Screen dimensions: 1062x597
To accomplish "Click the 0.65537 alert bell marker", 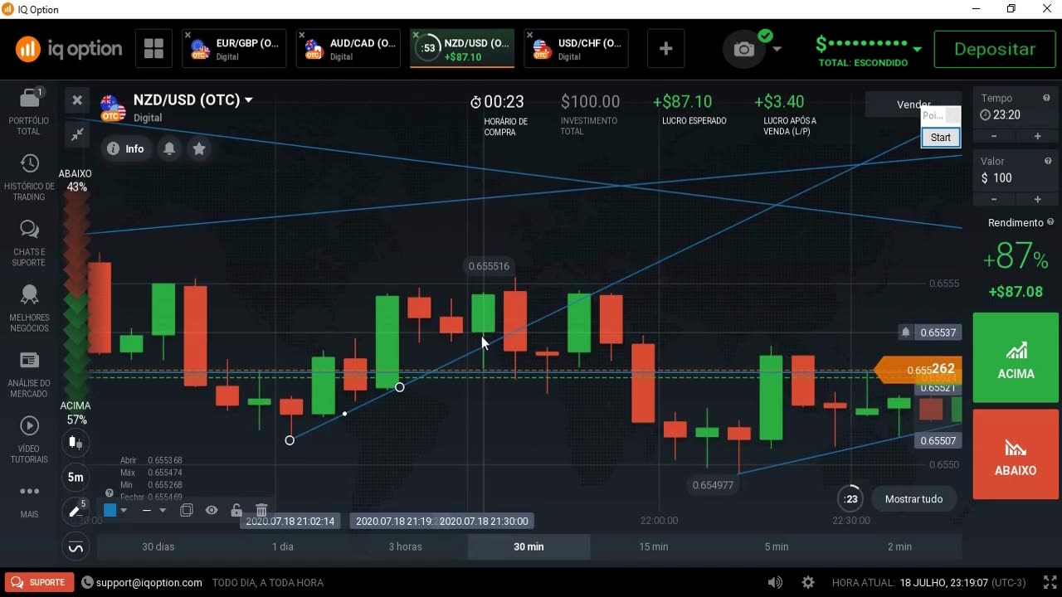I will coord(906,332).
